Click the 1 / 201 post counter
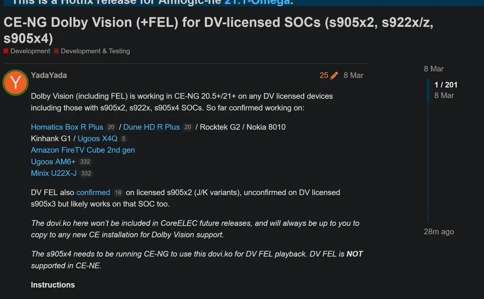484x299 pixels. [446, 85]
